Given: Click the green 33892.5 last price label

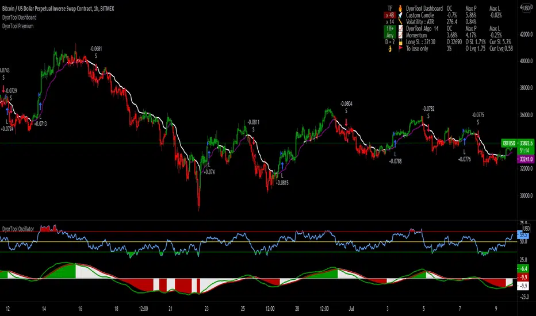Looking at the screenshot, I should coord(525,143).
